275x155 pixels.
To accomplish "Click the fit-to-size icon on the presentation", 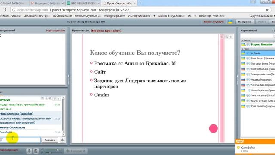I will [x=231, y=37].
